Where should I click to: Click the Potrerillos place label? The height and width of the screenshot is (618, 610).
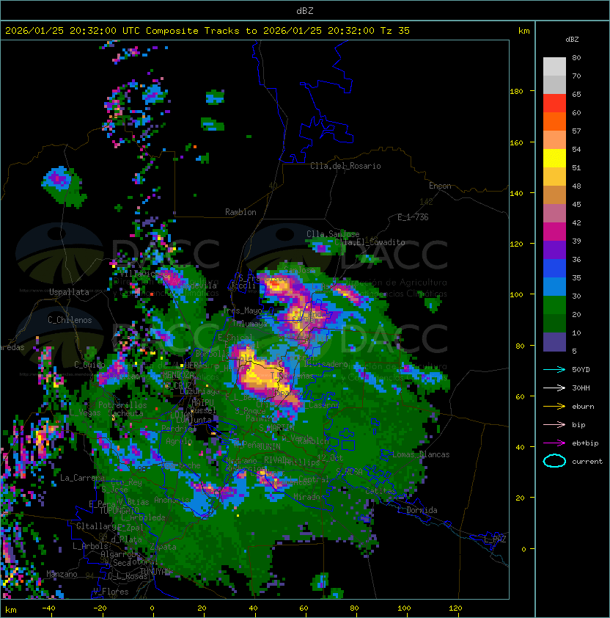(122, 405)
